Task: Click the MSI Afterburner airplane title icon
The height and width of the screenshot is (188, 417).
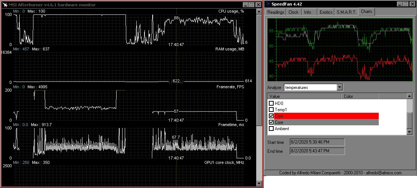Action: click(5, 5)
